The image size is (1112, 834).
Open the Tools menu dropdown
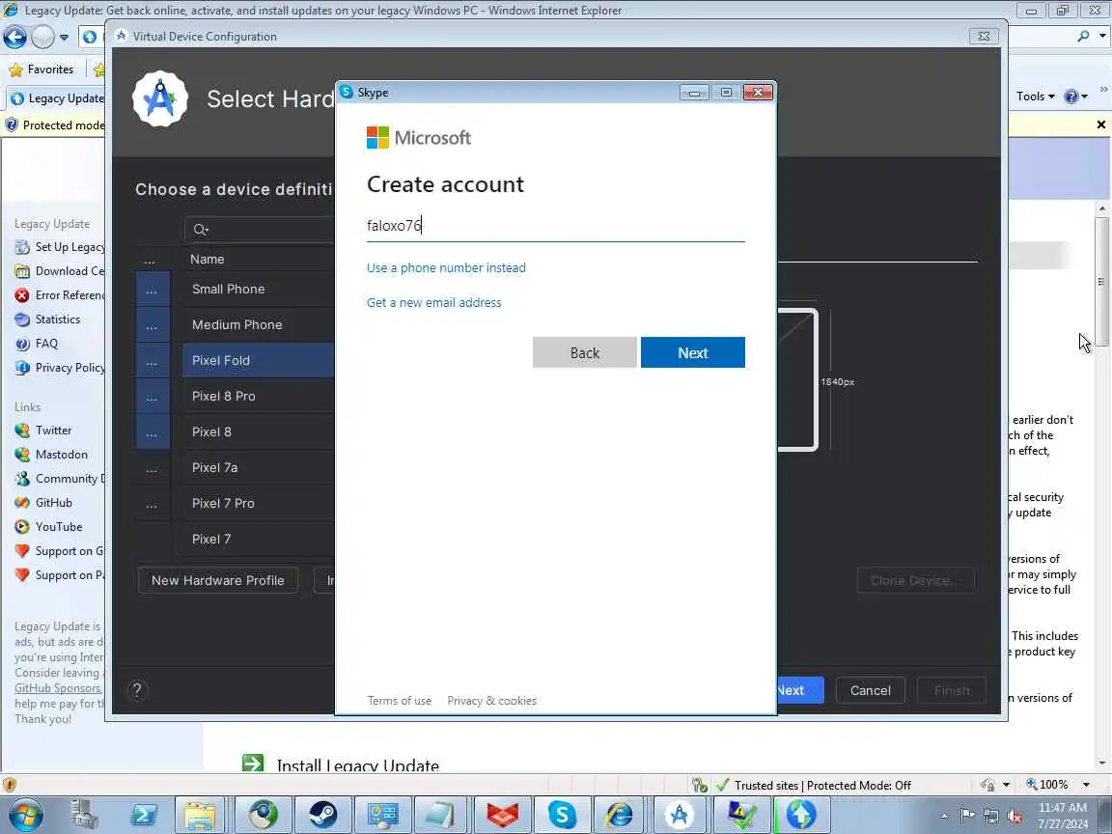[1035, 97]
